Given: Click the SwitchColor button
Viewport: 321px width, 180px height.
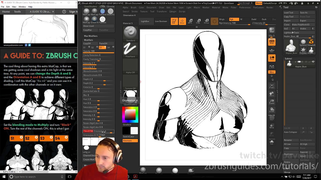Looking at the screenshot, I should coord(130,136).
